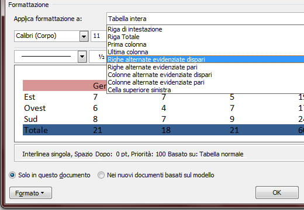Viewport: 304px width, 210px height.
Task: Click the line style preview box
Action: [46, 57]
